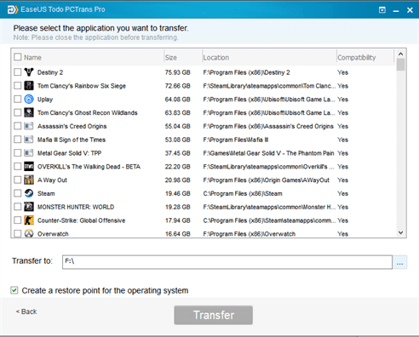Click F:\Program Files (x86)\Destiny 2 location
Image resolution: width=419 pixels, height=337 pixels.
click(246, 72)
